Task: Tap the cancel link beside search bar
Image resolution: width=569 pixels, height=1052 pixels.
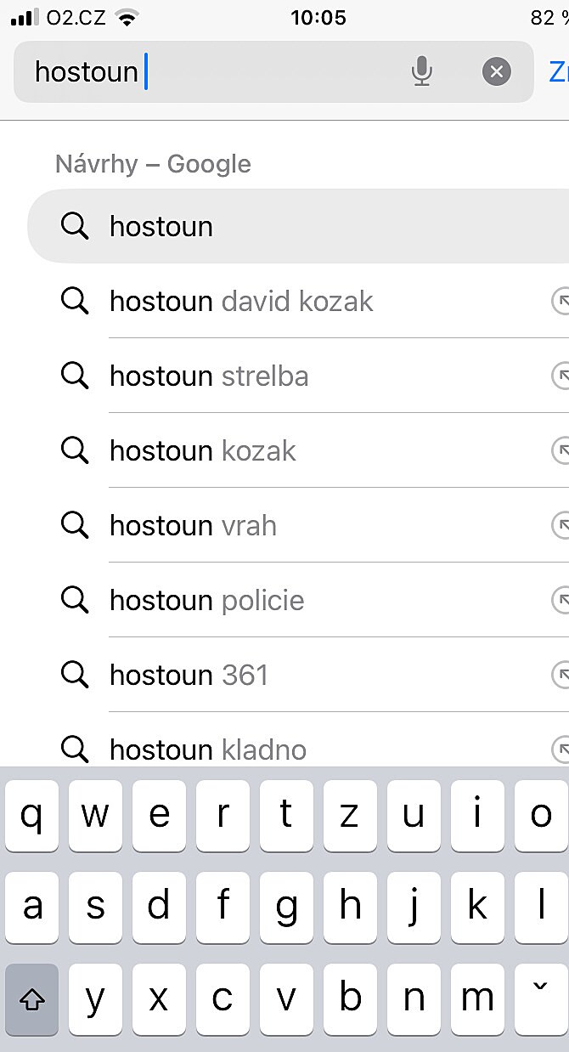Action: [559, 72]
